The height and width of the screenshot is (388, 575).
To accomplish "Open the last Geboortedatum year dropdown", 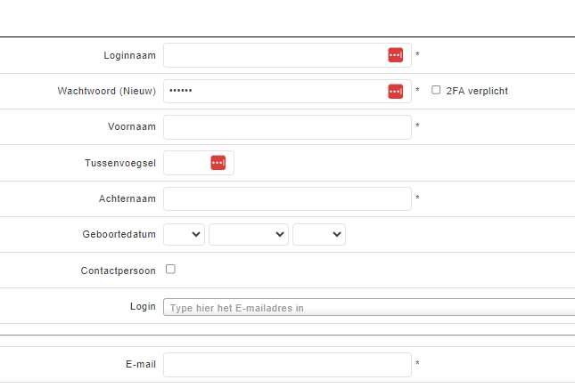I will point(318,234).
